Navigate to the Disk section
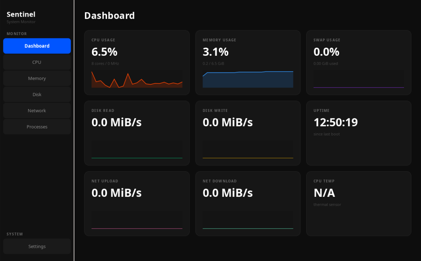 pyautogui.click(x=37, y=94)
